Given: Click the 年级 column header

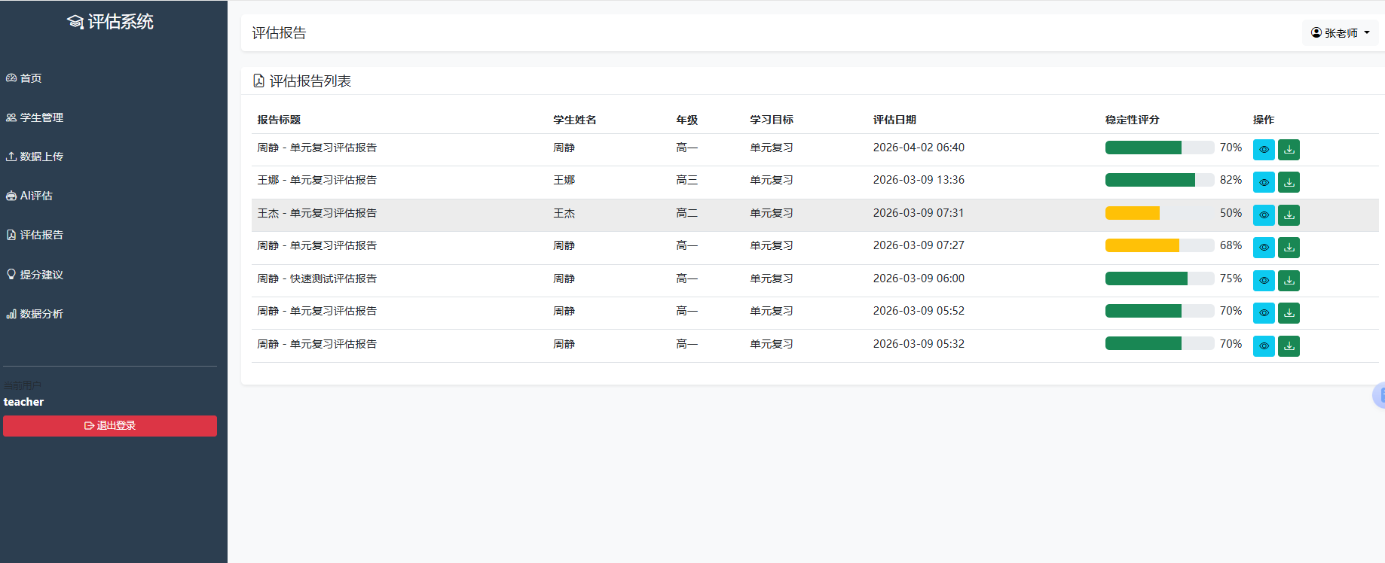Looking at the screenshot, I should (687, 120).
